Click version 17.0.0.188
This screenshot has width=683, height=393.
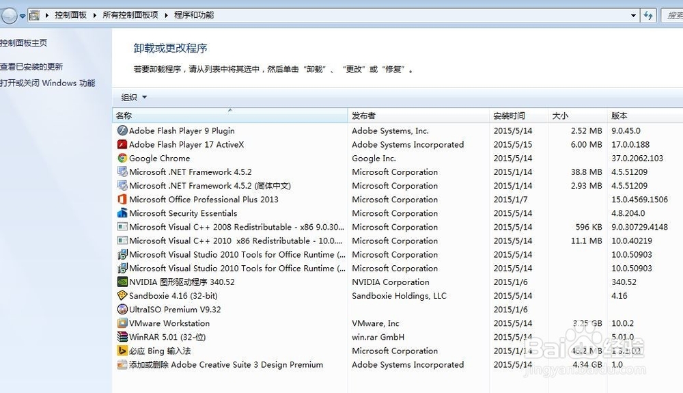point(630,144)
